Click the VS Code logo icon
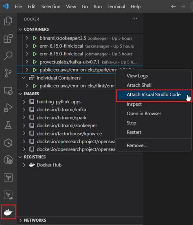This screenshot has height=225, width=193. click(6, 7)
